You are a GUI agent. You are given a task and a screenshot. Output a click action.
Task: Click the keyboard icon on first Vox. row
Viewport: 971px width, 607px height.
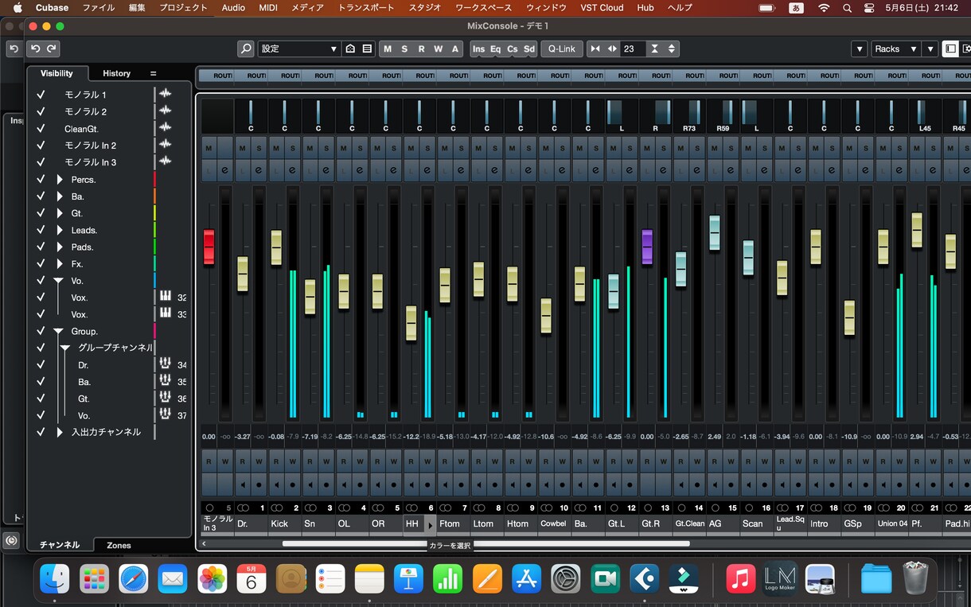point(166,297)
